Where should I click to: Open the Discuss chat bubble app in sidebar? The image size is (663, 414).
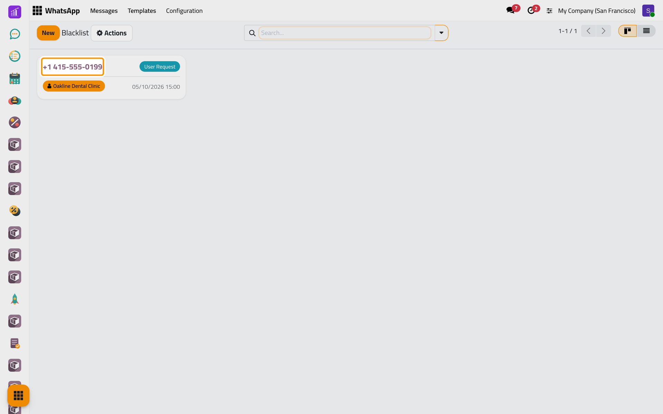(x=15, y=34)
